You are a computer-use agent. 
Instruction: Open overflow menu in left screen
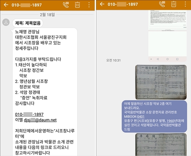(x=89, y=5)
